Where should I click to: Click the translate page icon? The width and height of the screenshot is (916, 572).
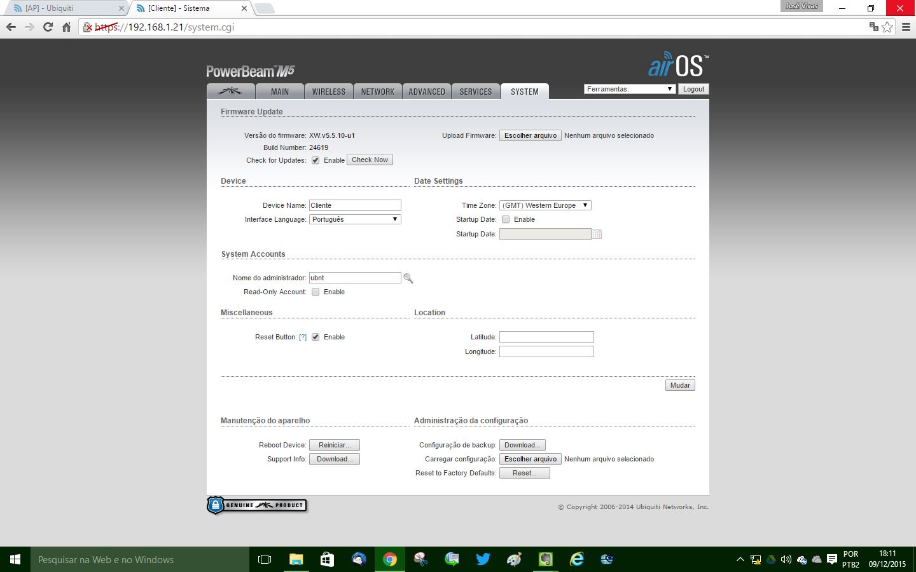pyautogui.click(x=874, y=27)
